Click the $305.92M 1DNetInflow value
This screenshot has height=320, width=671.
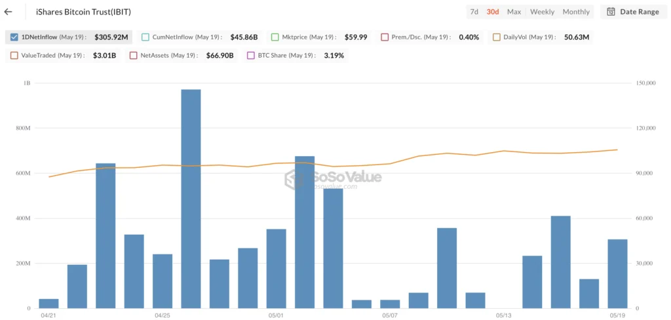tap(111, 37)
